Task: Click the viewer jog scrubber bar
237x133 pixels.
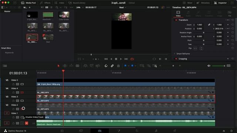Action: tap(123, 54)
